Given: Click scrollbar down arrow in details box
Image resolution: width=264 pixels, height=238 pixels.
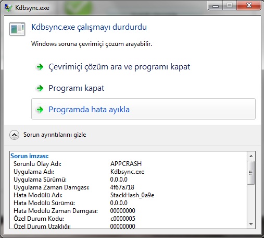Looking at the screenshot, I should pyautogui.click(x=251, y=224).
